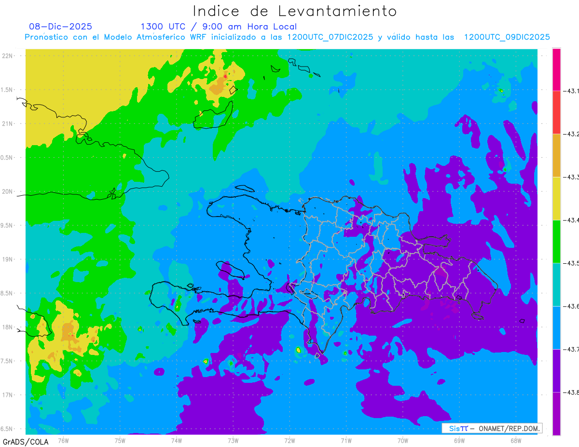This screenshot has width=579, height=447.
Task: Click the bottom violet color bar segment
Action: point(556,413)
